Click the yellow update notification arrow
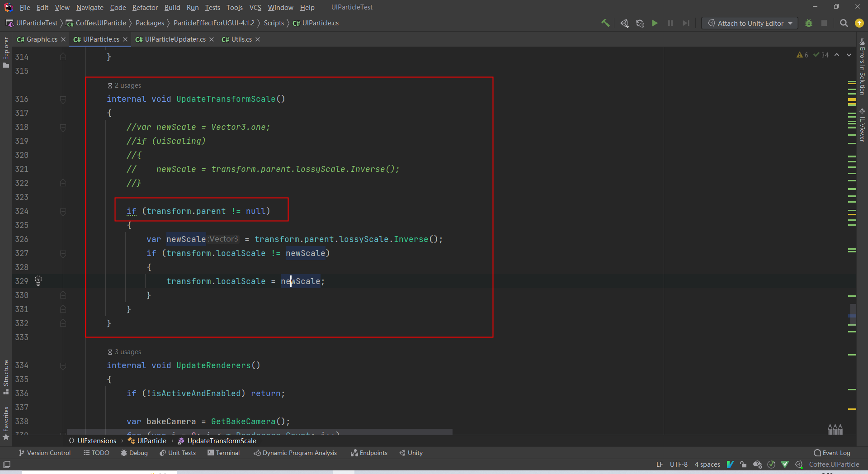Screen dimensions: 868x474 pos(859,23)
